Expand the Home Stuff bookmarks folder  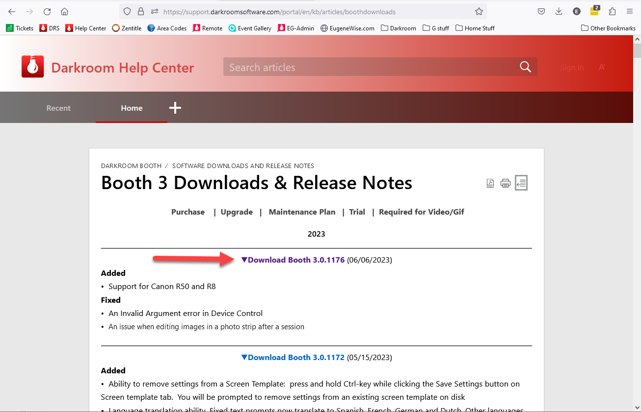point(475,28)
